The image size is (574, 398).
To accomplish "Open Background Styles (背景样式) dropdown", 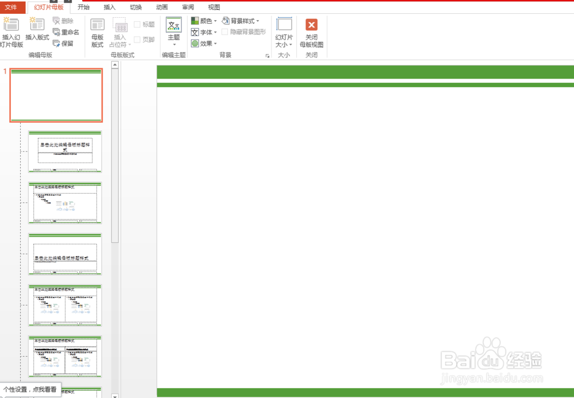I will [x=241, y=21].
